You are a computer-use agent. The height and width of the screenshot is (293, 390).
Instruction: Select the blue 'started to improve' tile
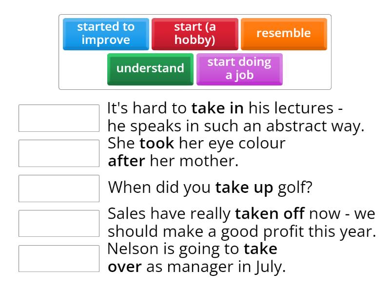click(x=106, y=34)
